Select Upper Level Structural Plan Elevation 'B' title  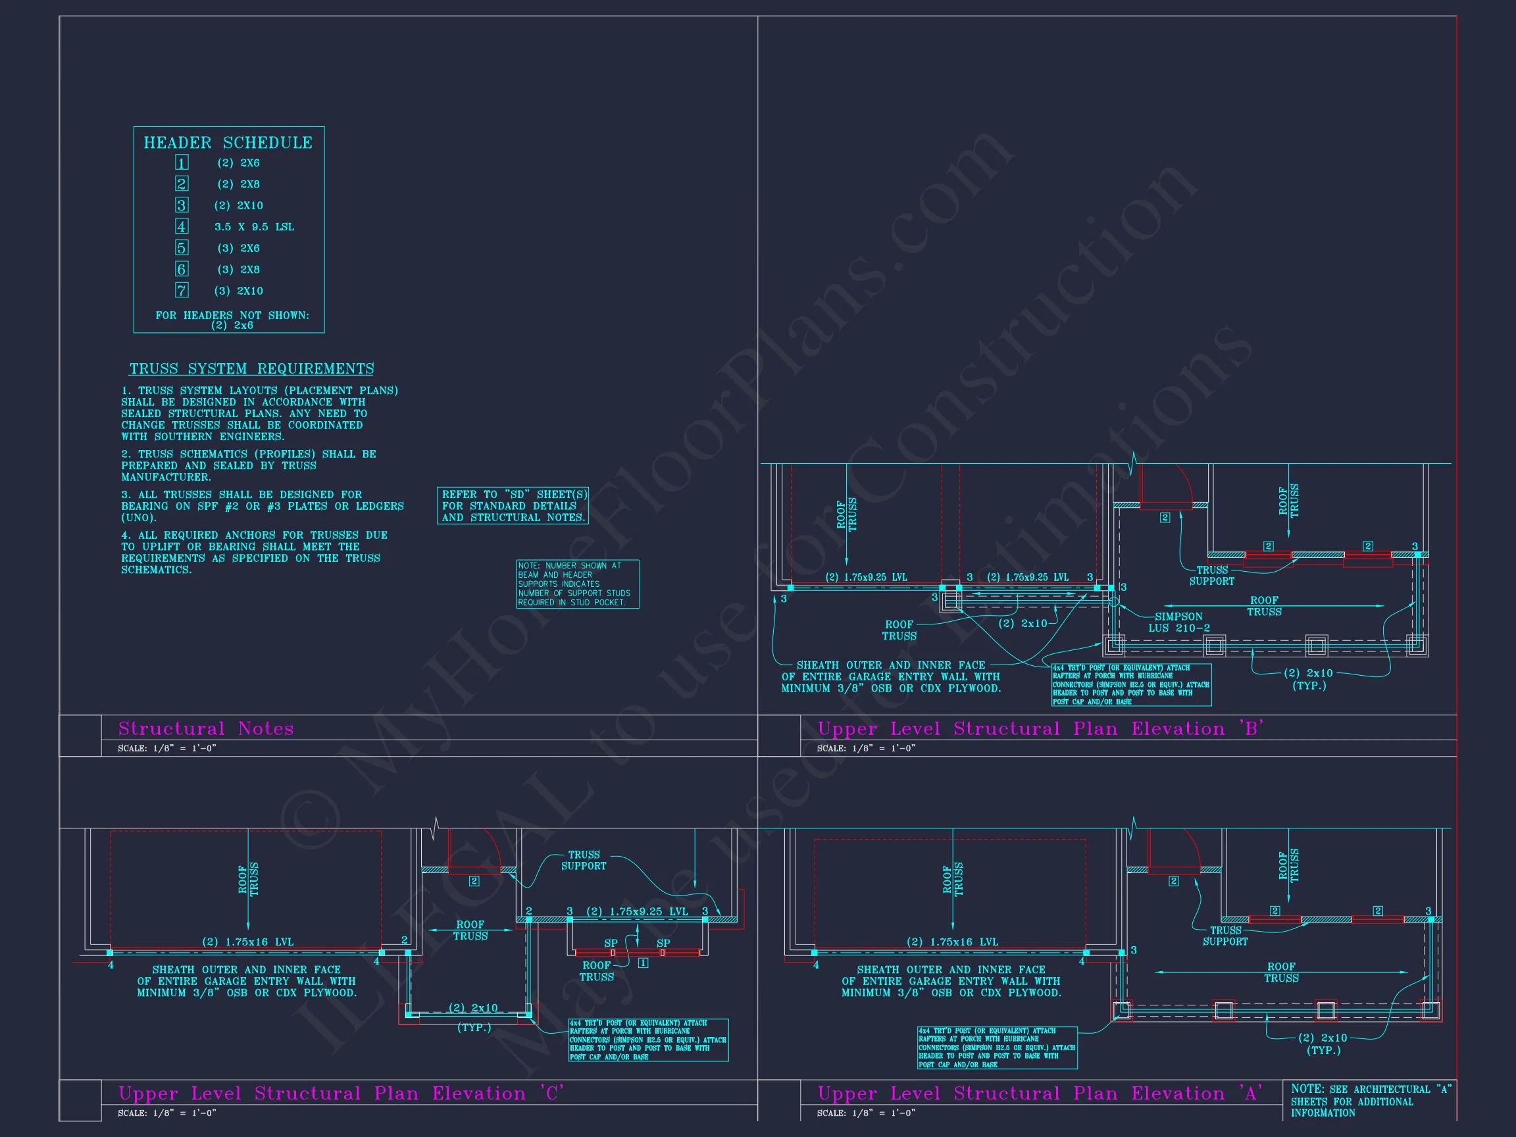(x=1040, y=728)
